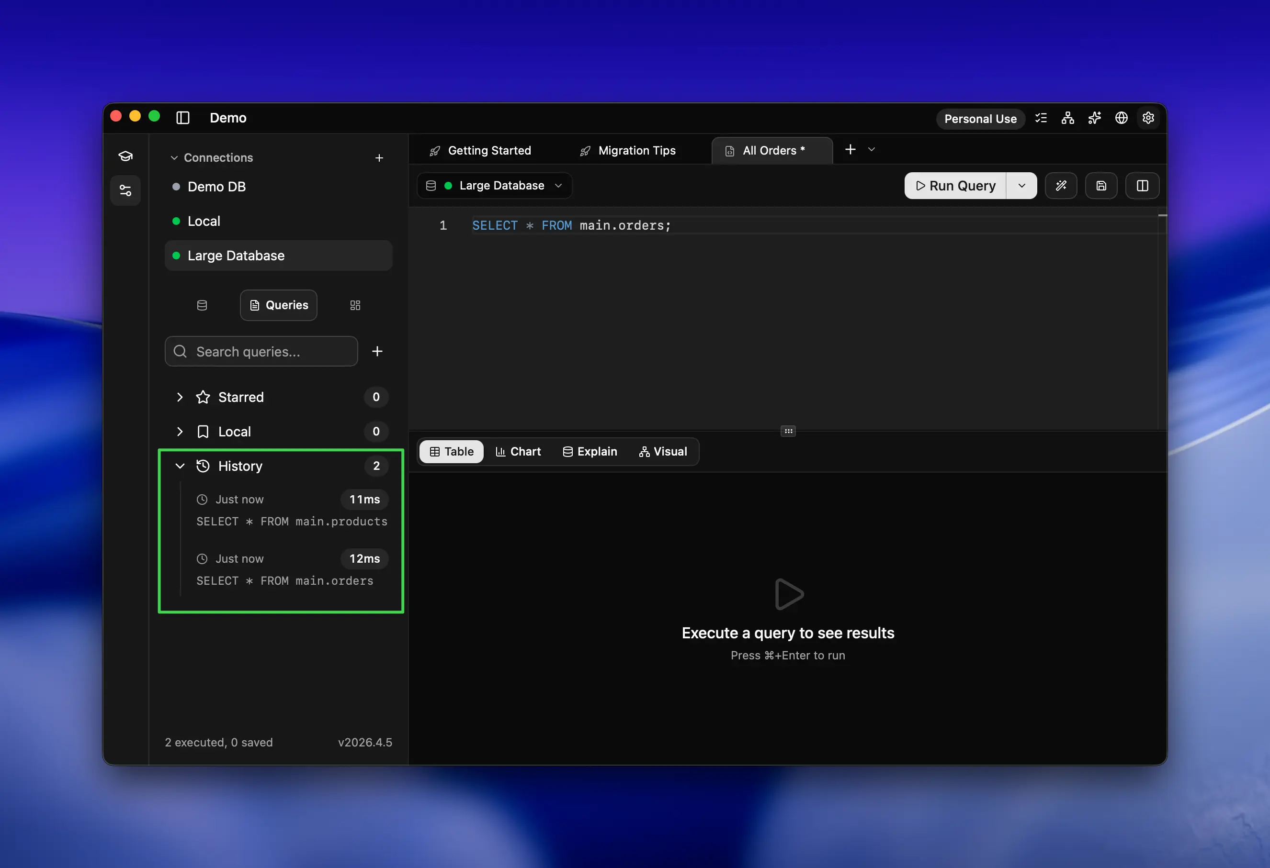The image size is (1270, 868).
Task: Click the Search queries input field
Action: point(268,352)
